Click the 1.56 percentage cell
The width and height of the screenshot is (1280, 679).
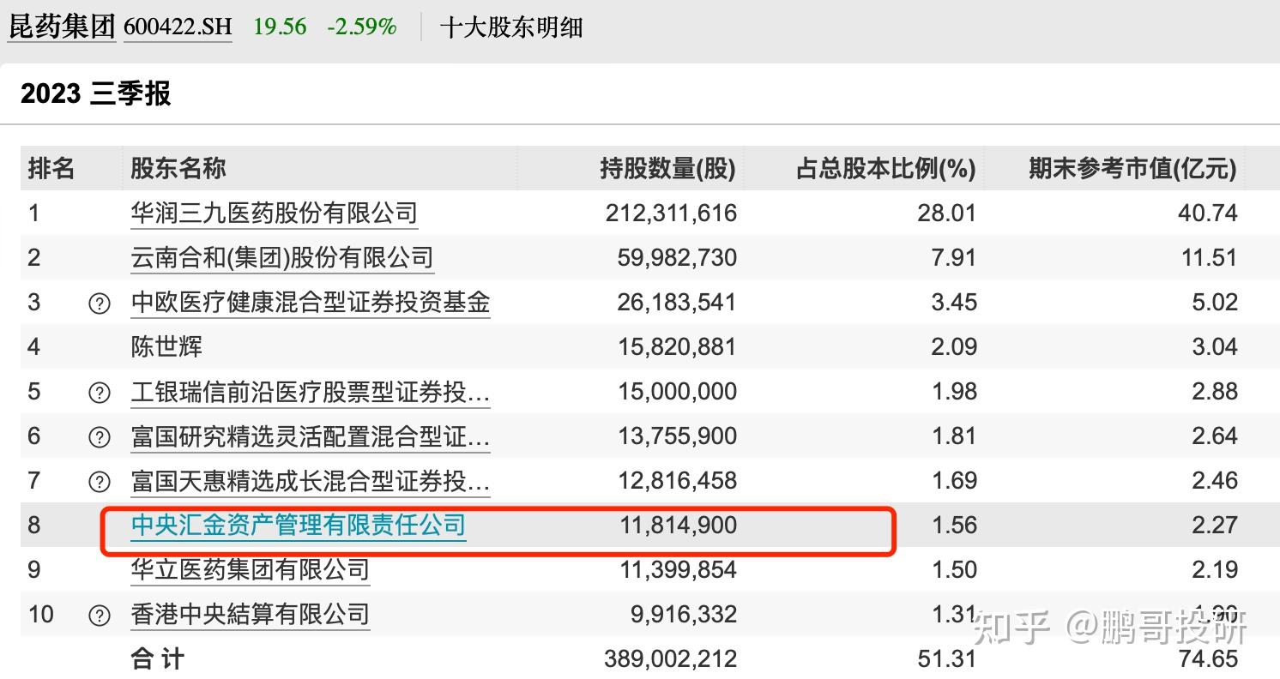coord(953,525)
